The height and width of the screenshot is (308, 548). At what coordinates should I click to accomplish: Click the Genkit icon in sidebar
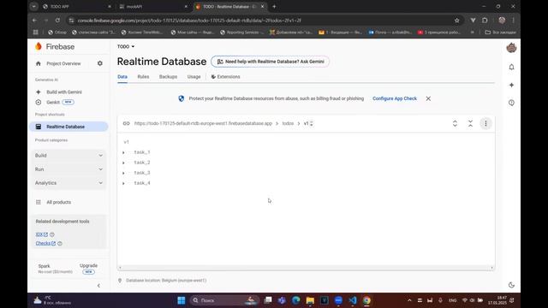click(x=39, y=103)
